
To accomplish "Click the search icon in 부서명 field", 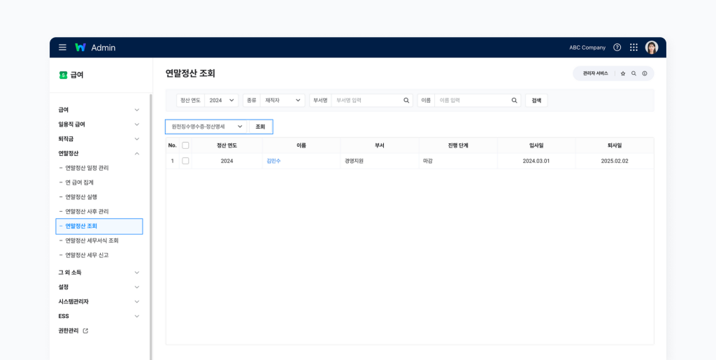I will click(406, 101).
